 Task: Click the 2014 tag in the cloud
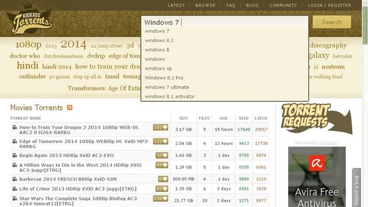point(74,44)
